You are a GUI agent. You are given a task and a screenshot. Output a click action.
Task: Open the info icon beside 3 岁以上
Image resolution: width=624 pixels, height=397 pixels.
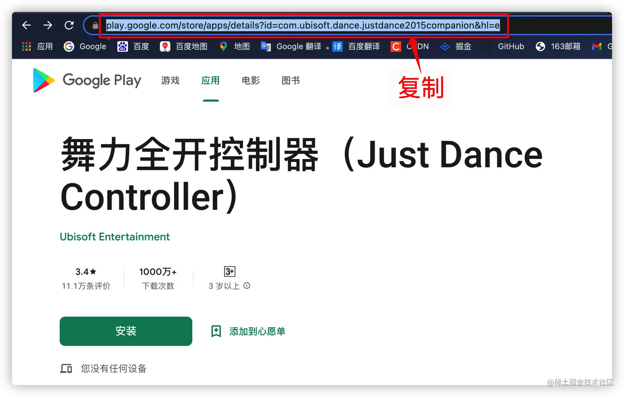tap(247, 285)
